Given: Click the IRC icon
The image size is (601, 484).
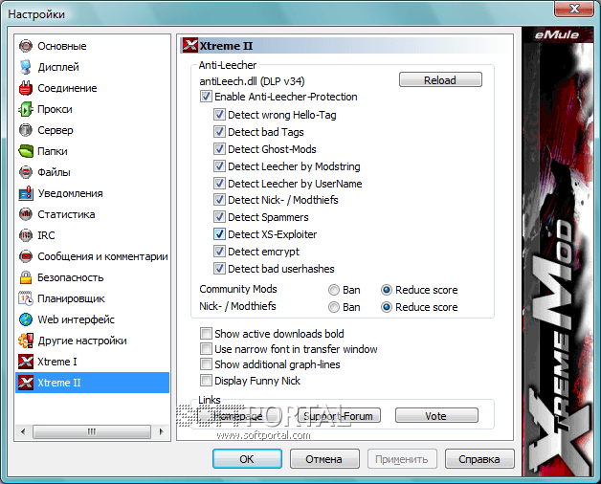Looking at the screenshot, I should click(26, 235).
